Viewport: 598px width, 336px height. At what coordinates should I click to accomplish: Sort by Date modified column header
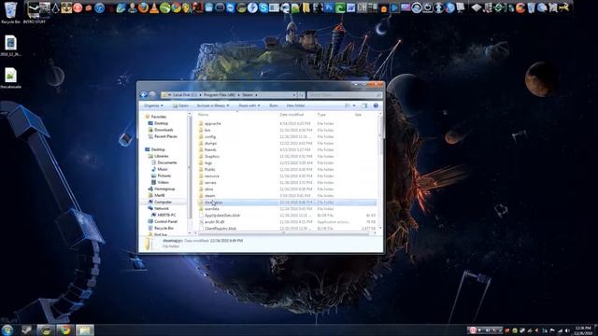point(292,115)
